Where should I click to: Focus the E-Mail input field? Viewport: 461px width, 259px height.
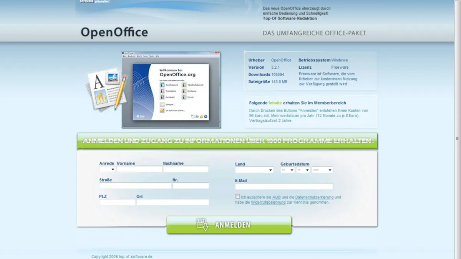284,186
